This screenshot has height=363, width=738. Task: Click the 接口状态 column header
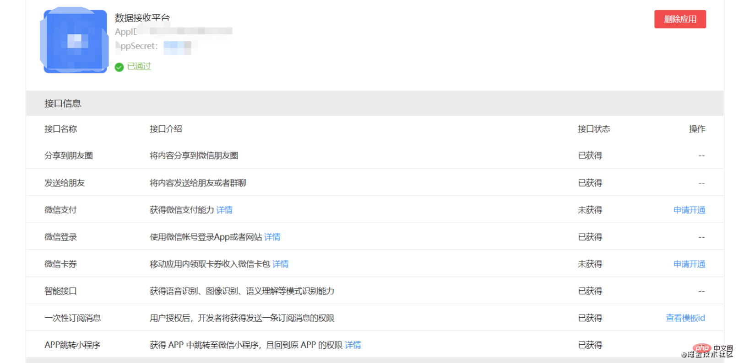[594, 129]
